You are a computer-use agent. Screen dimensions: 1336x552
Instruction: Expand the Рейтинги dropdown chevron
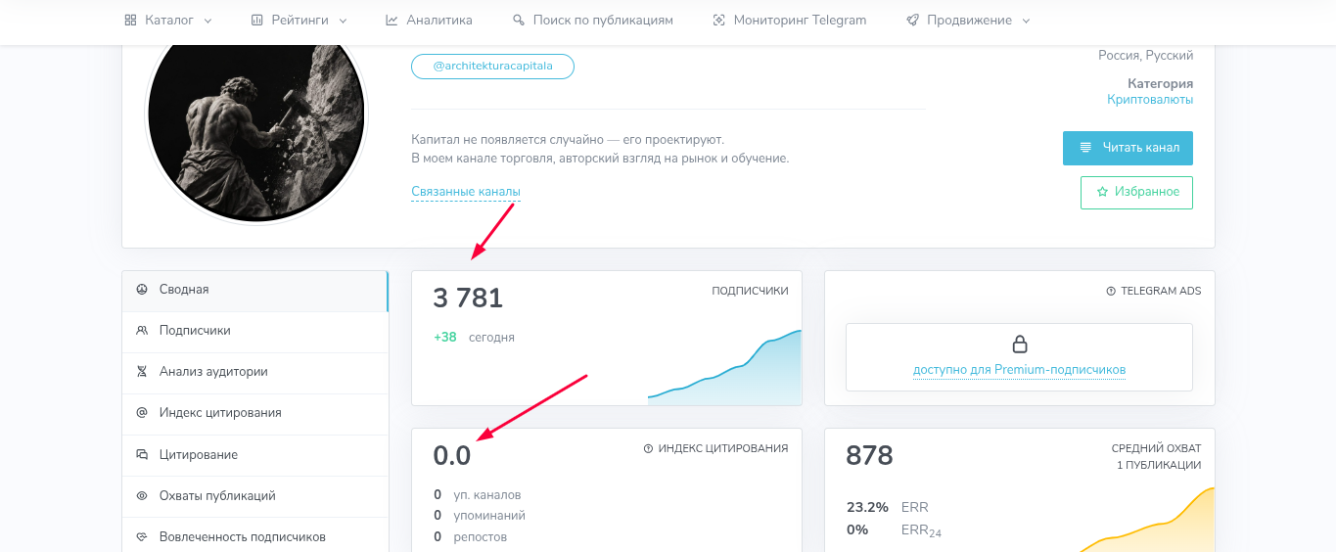tap(343, 21)
